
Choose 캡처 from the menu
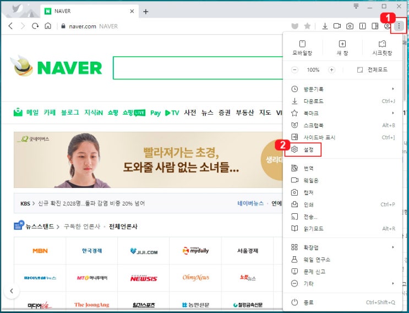342,192
